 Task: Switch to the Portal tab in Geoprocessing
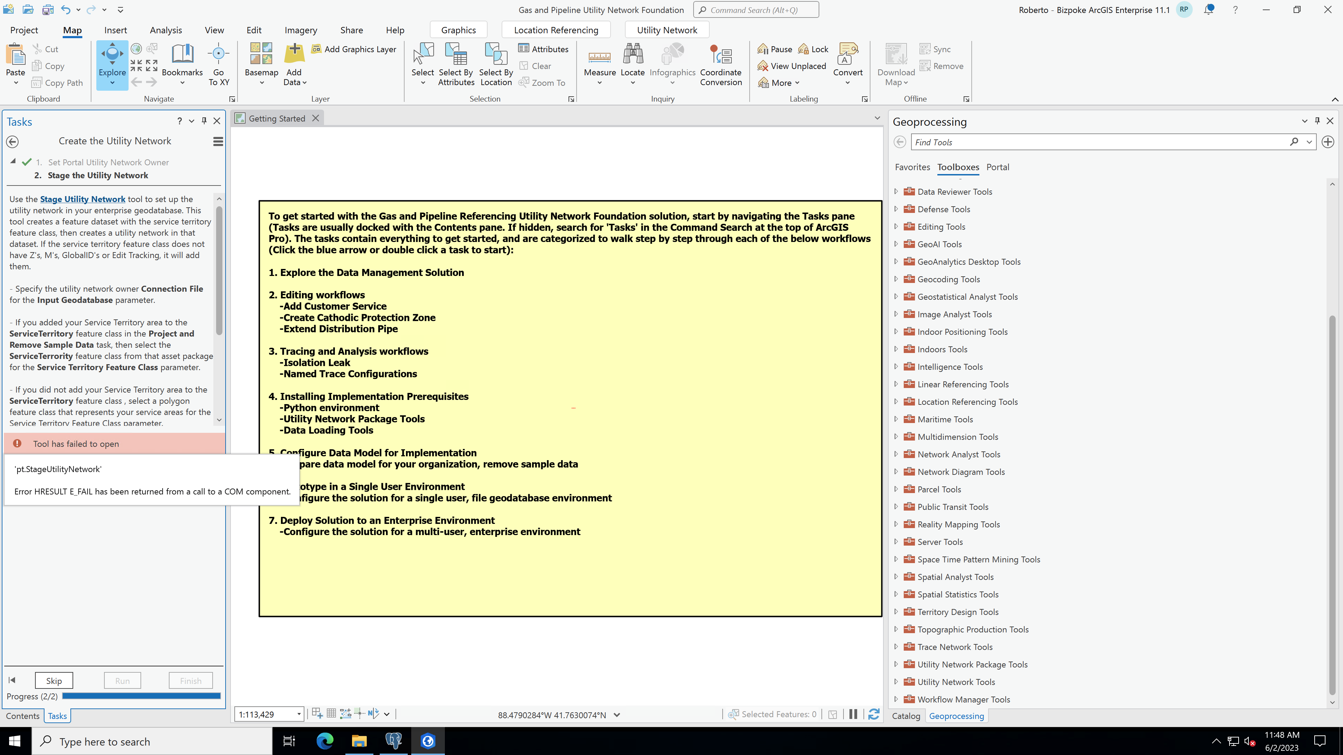(998, 167)
